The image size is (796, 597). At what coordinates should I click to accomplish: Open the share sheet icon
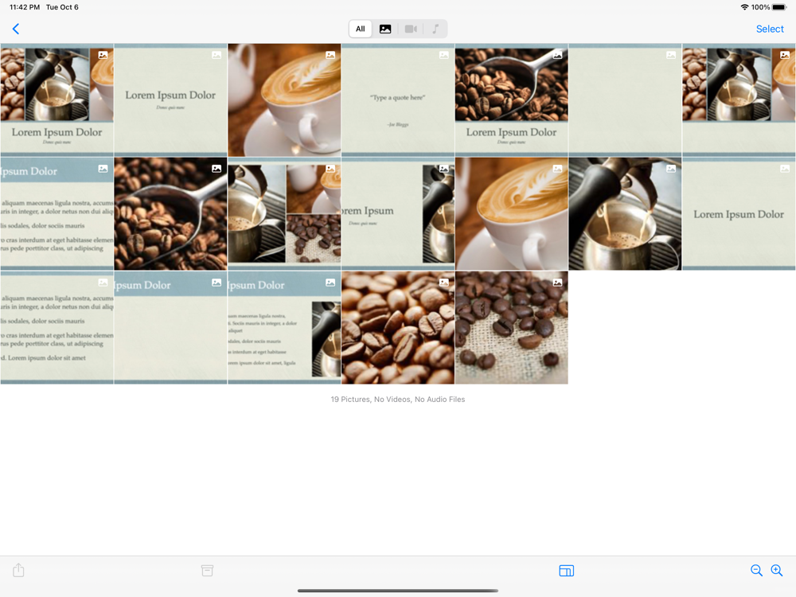click(18, 570)
